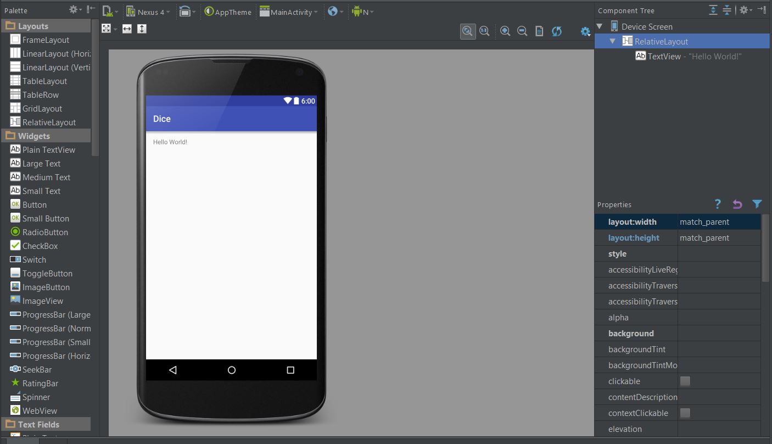Open the Component Tree gear settings
This screenshot has width=772, height=444.
point(745,10)
